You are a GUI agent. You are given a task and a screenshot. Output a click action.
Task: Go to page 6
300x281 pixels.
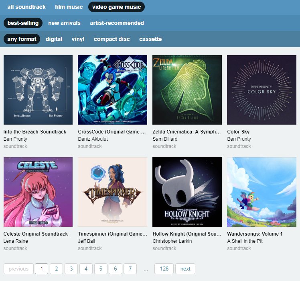click(116, 269)
